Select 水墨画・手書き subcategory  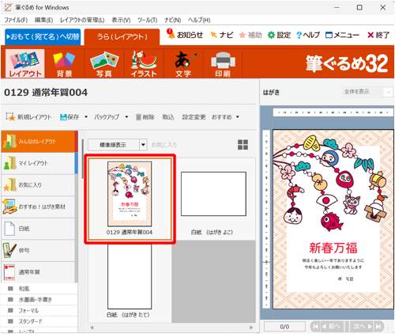click(x=39, y=299)
